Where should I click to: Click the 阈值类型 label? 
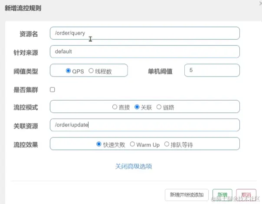pyautogui.click(x=26, y=71)
